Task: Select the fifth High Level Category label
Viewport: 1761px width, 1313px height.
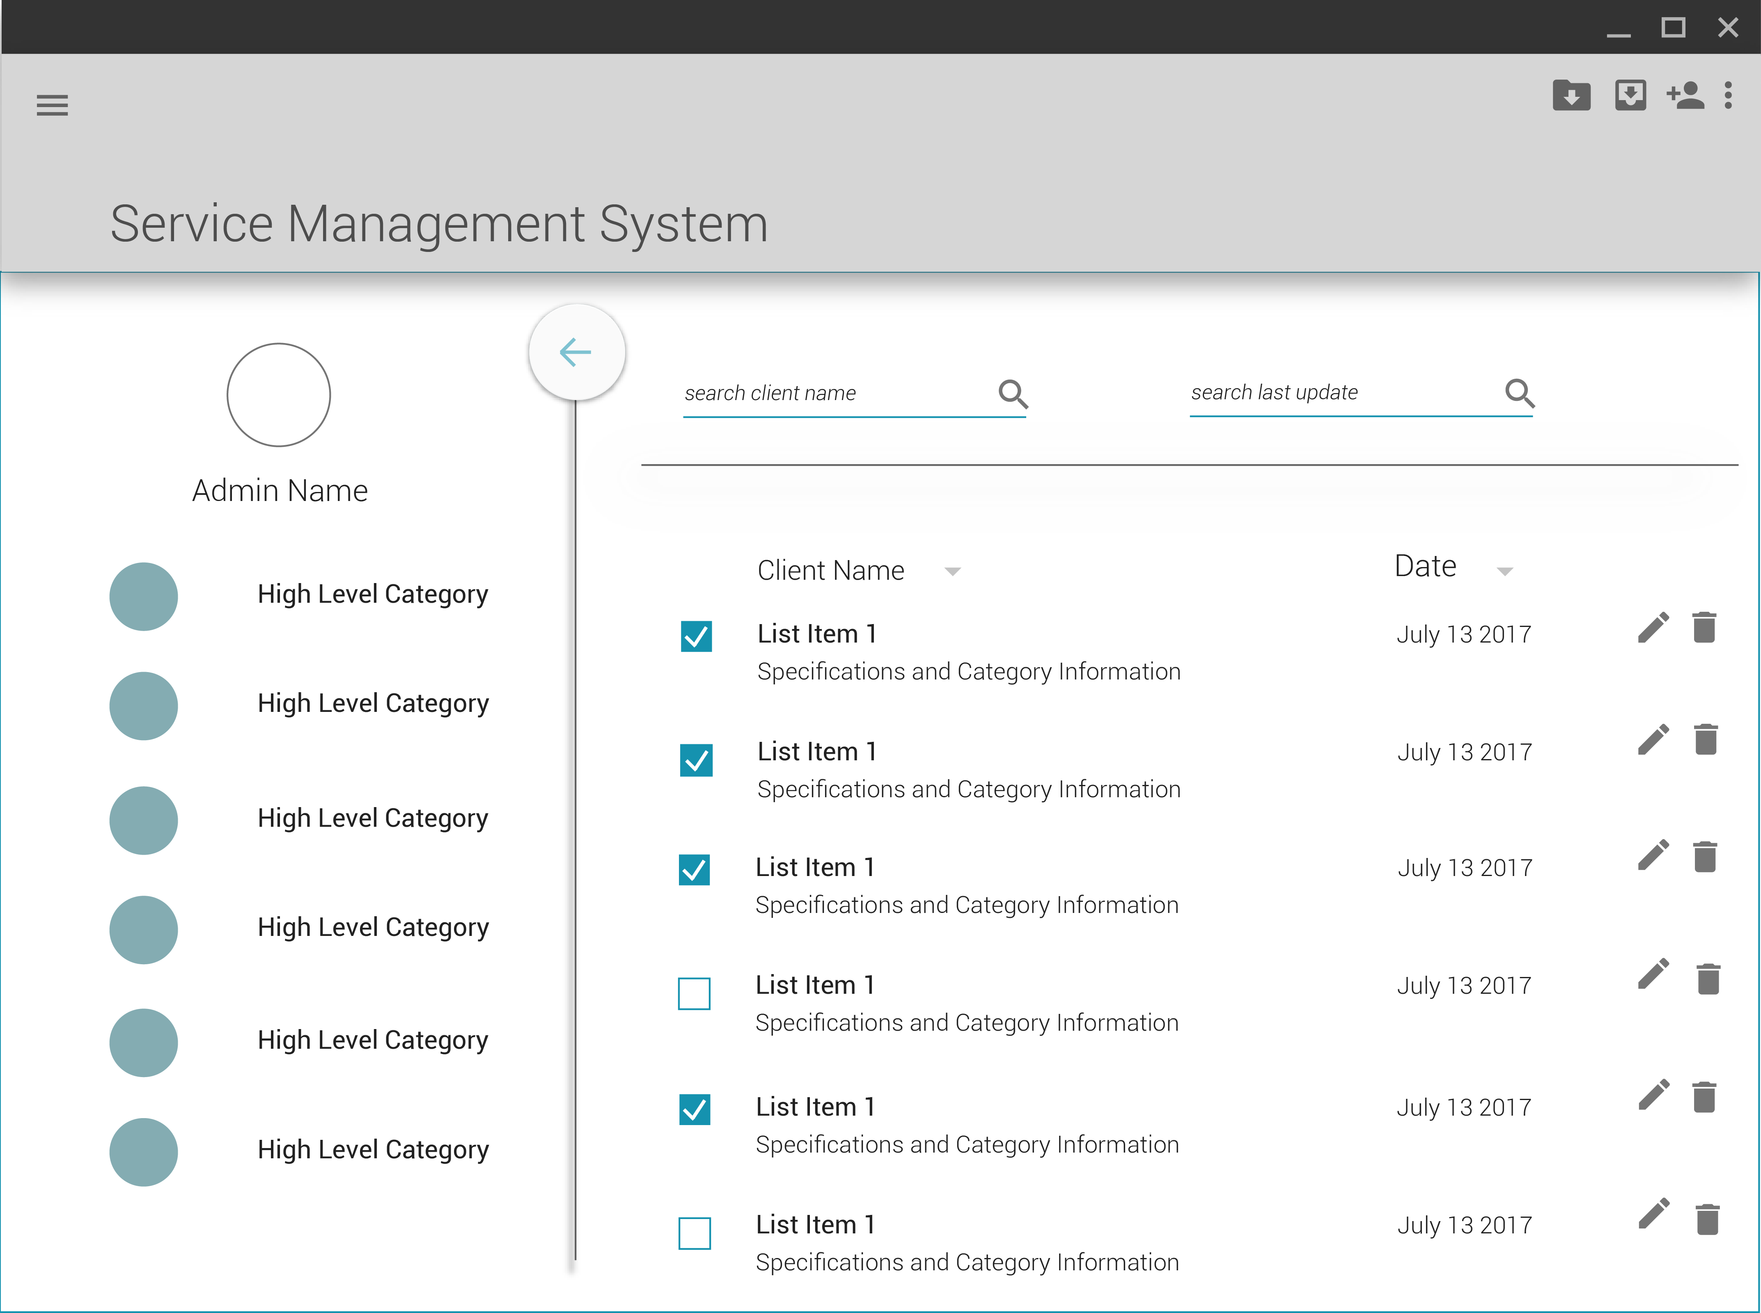Action: tap(373, 1041)
